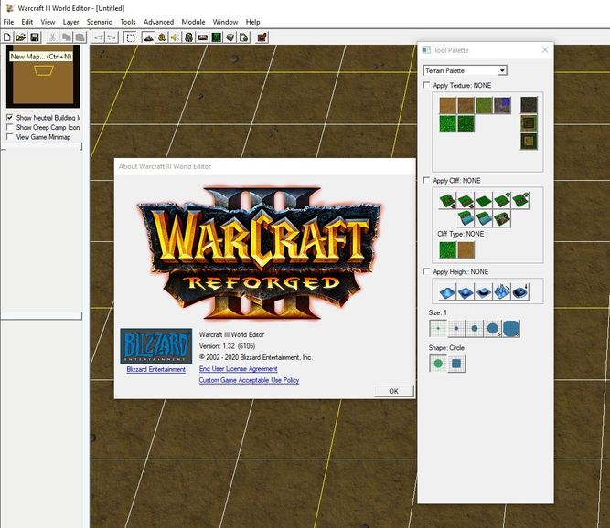610x528 pixels.
Task: Uncheck Show Neutral Building checkbox
Action: click(x=10, y=117)
